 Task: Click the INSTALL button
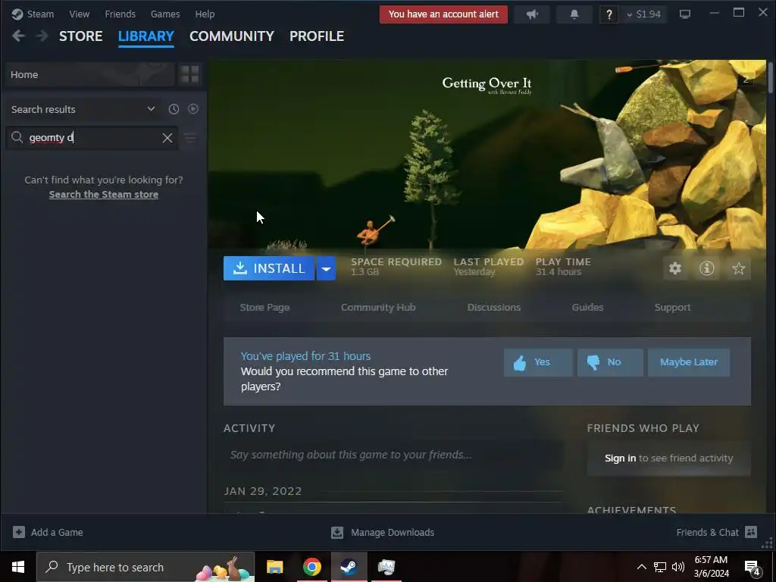(x=269, y=268)
